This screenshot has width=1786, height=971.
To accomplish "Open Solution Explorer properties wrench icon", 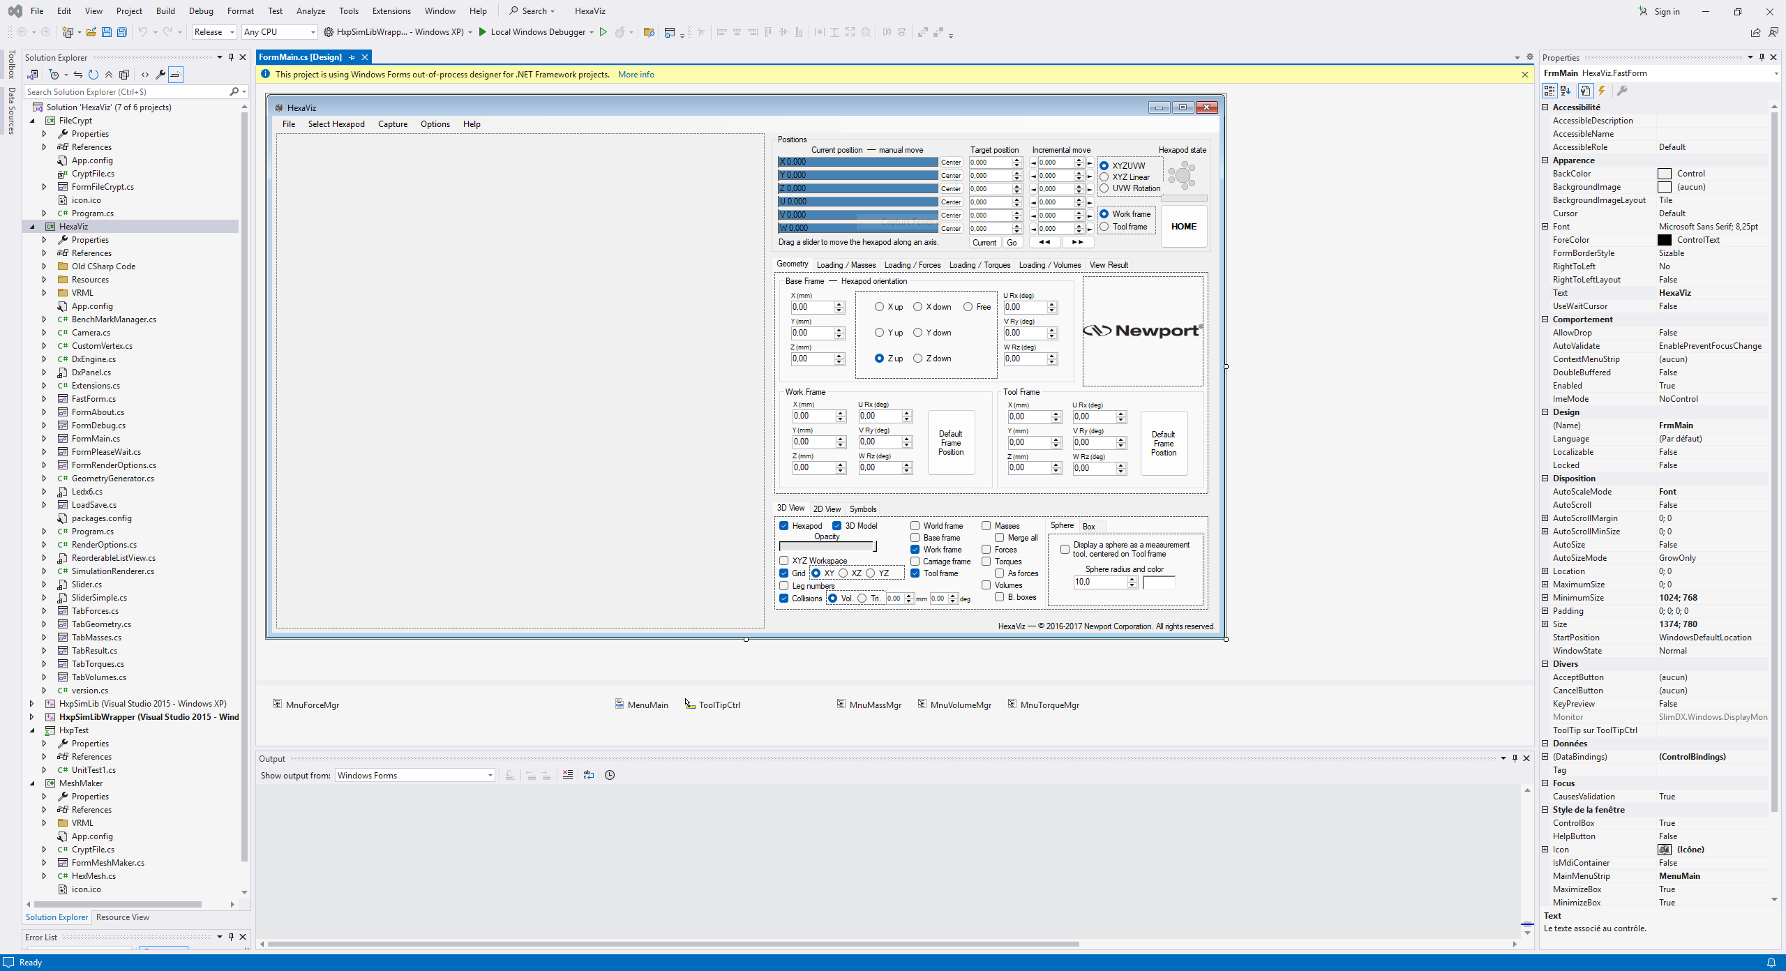I will coord(160,75).
